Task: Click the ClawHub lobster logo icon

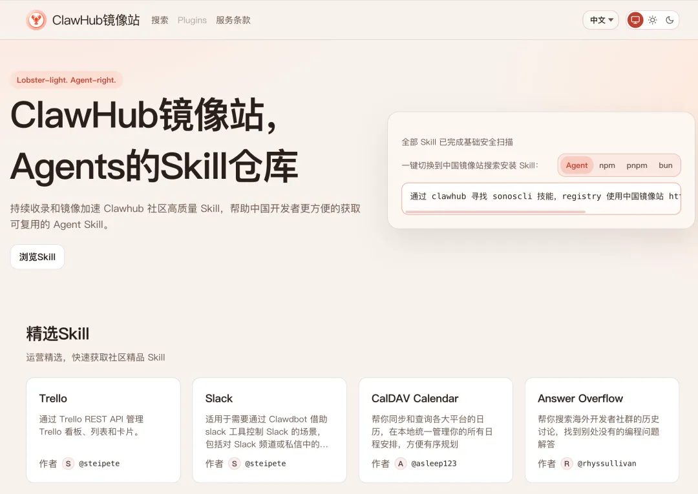Action: tap(36, 20)
